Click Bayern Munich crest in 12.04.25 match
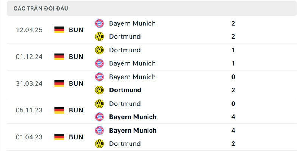 coord(99,23)
